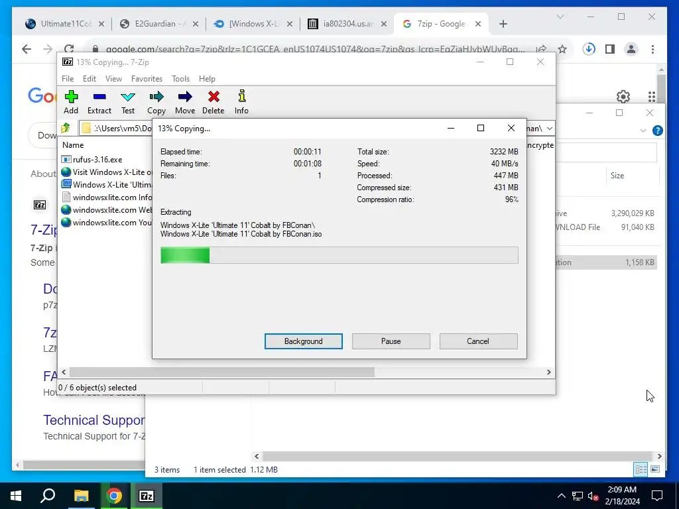Click the Name column header
Screen dimensions: 679x509
click(x=73, y=145)
